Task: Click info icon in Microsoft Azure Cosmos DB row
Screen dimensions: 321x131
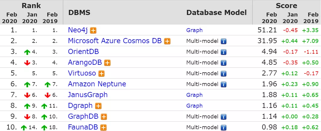Action: [x=223, y=41]
